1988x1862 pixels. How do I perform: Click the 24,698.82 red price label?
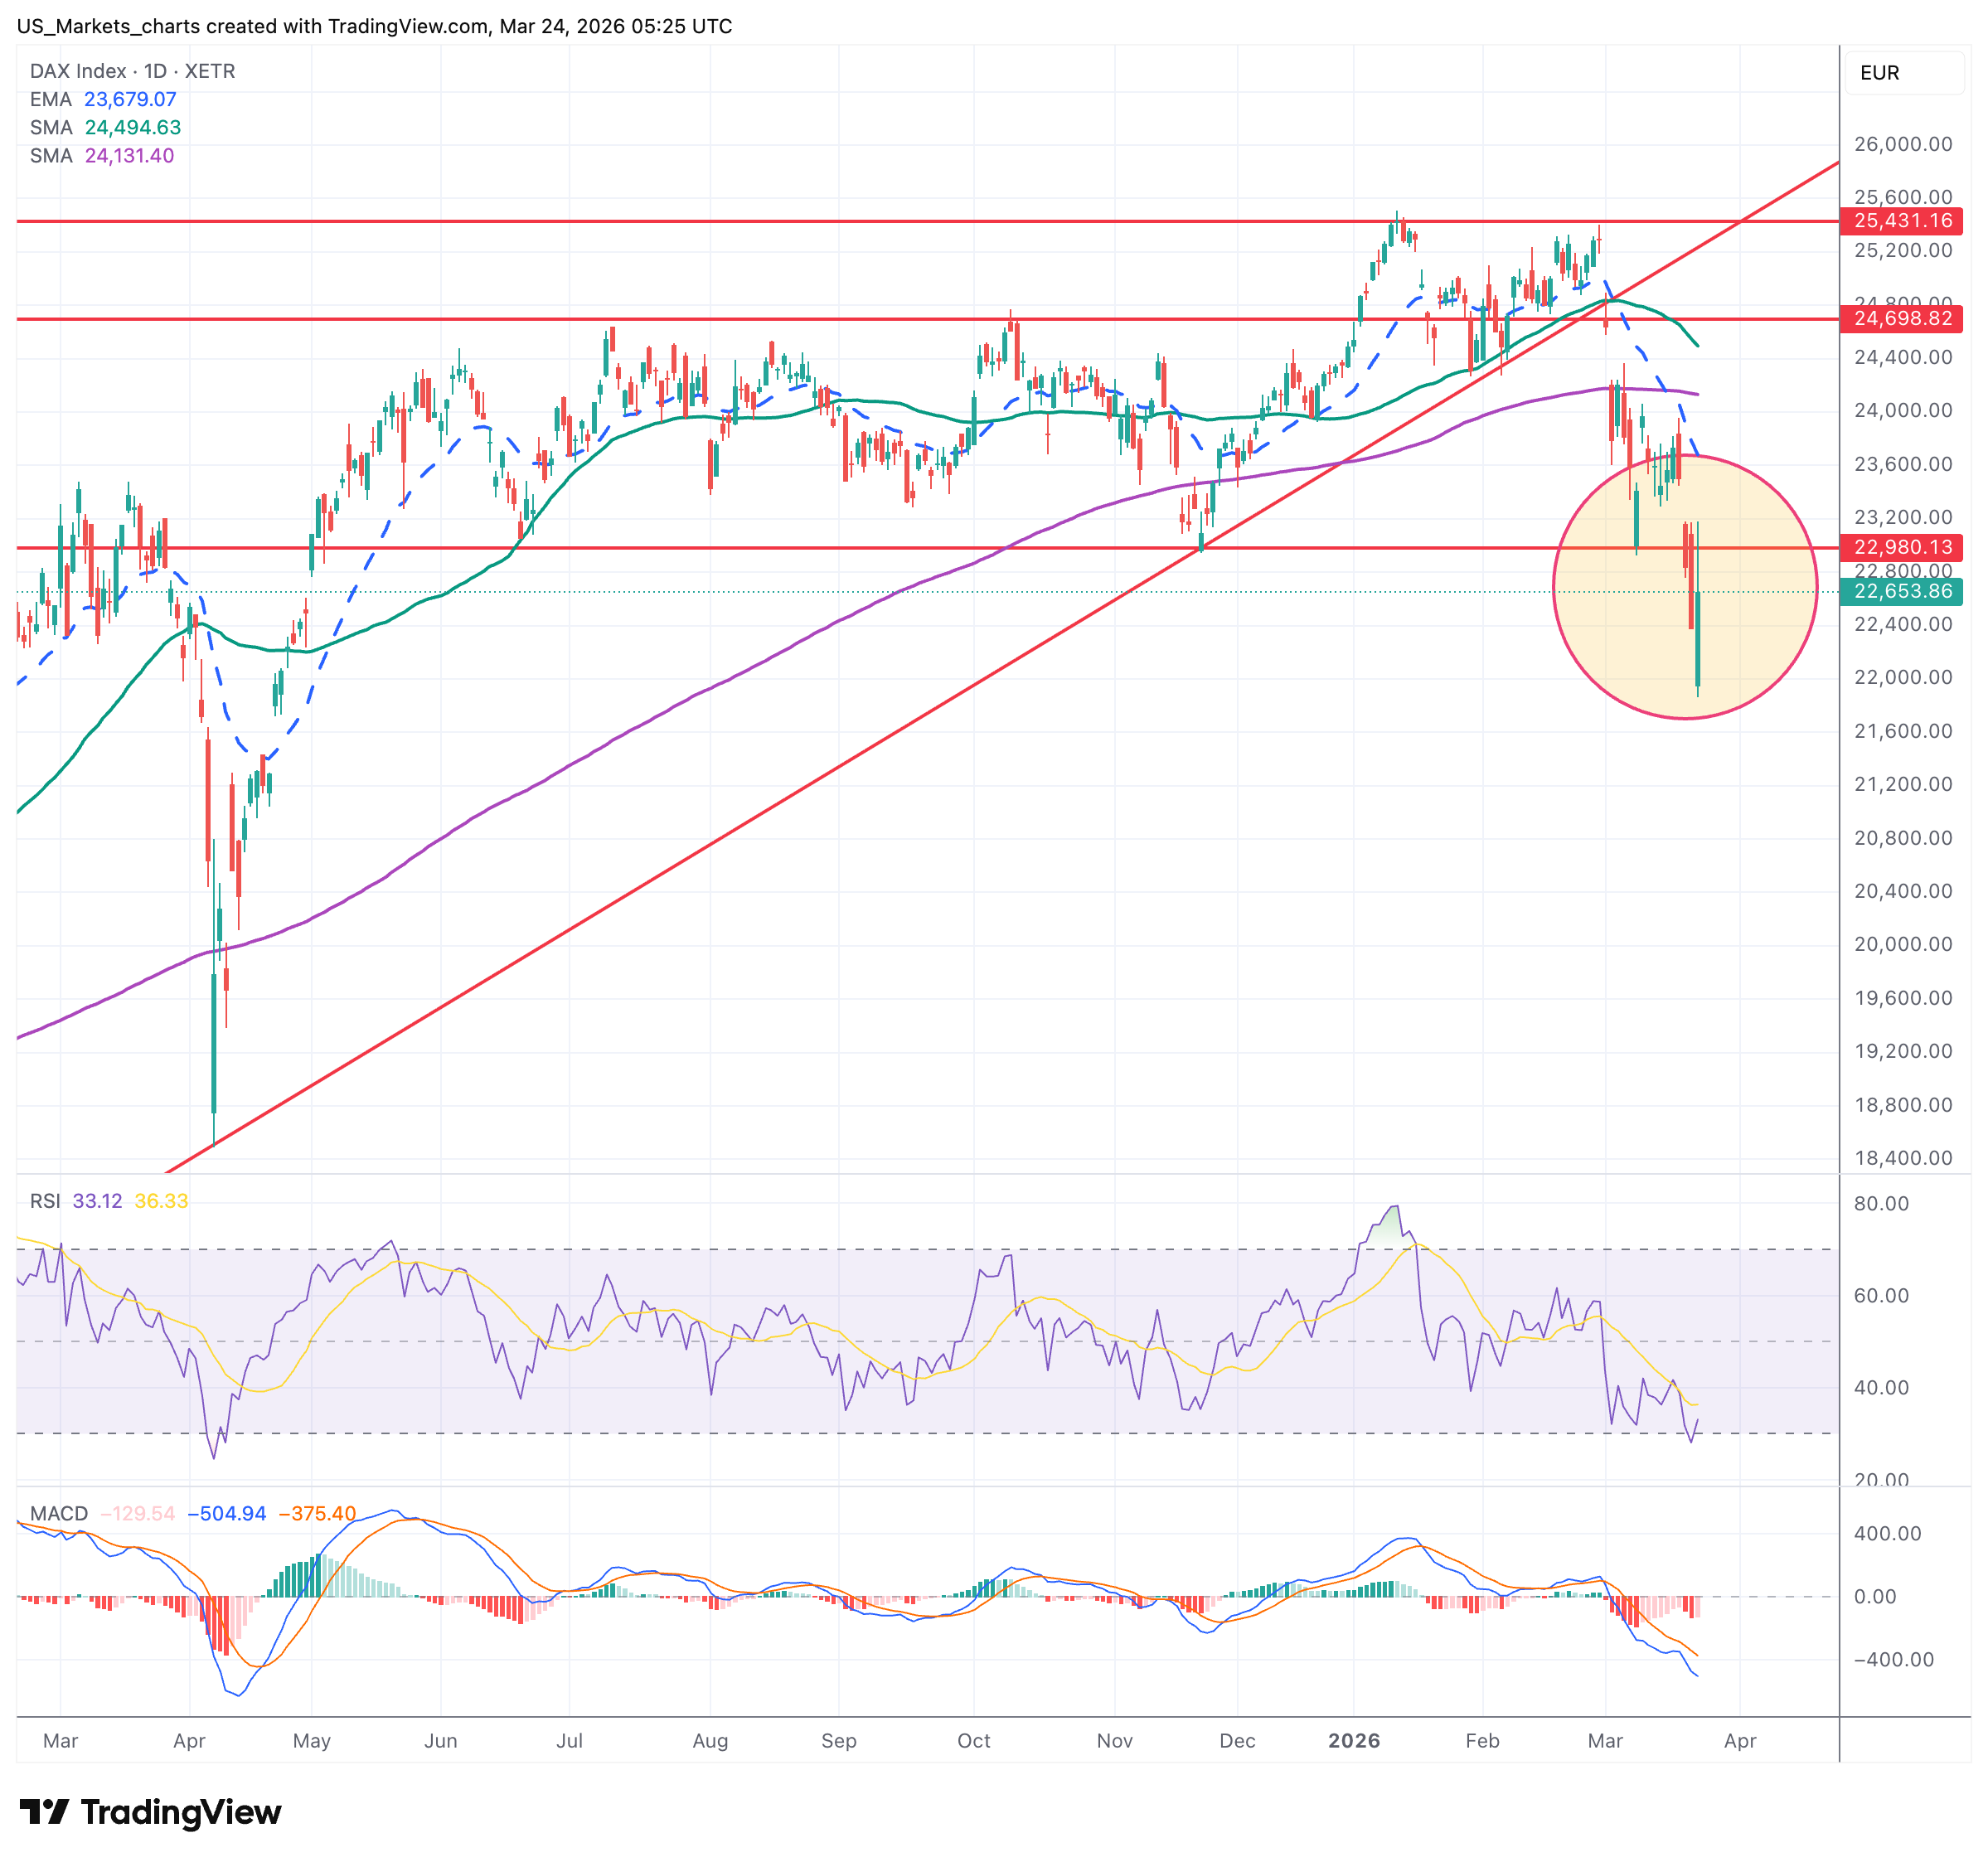pos(1901,318)
